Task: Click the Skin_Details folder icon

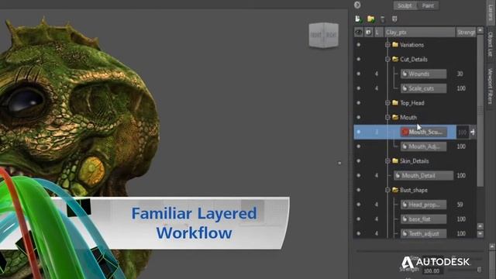Action: click(x=395, y=161)
